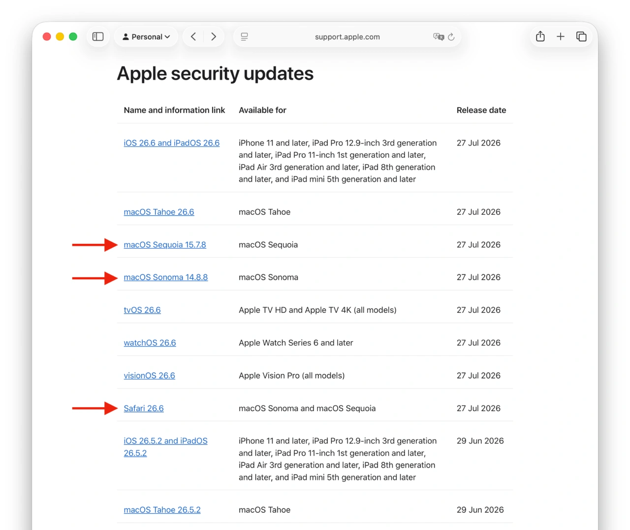Go forward with the right arrow
The height and width of the screenshot is (530, 630).
214,37
